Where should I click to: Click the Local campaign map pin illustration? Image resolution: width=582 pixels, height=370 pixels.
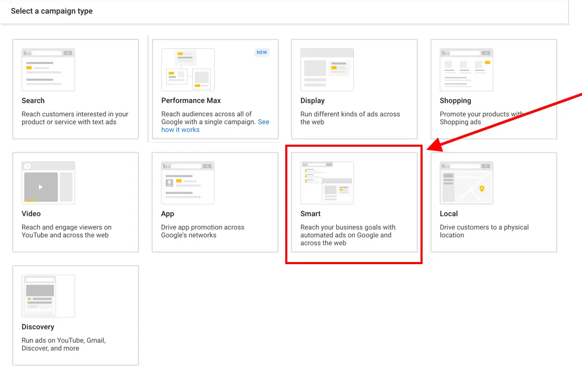point(467,183)
